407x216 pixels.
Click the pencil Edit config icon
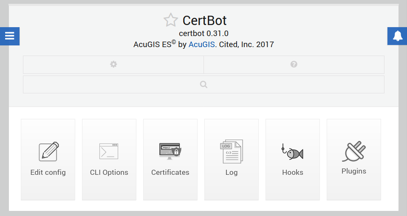click(x=48, y=151)
